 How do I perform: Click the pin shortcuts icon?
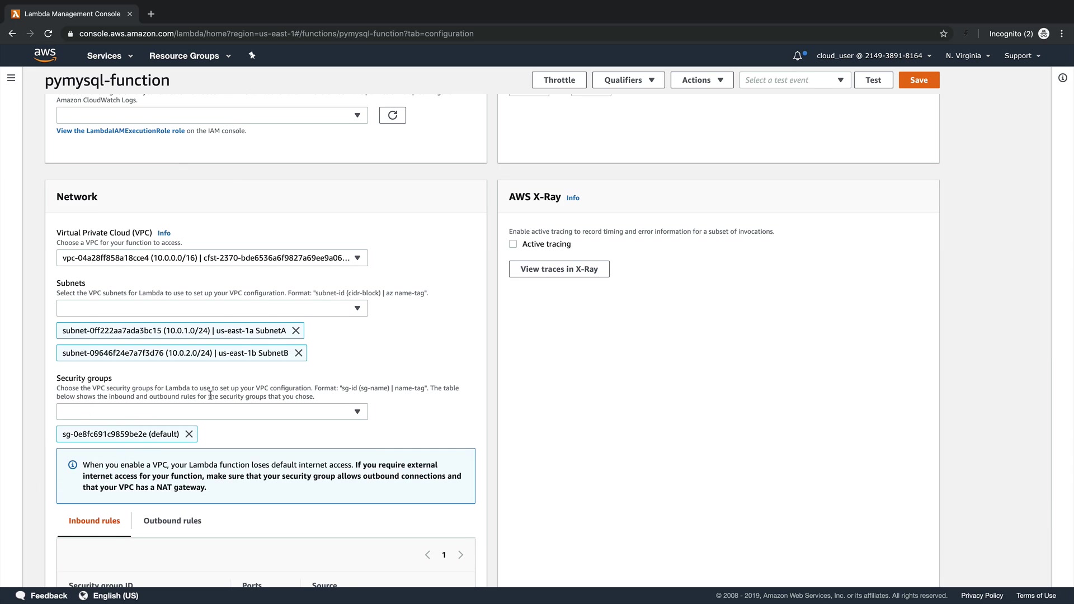(x=252, y=55)
